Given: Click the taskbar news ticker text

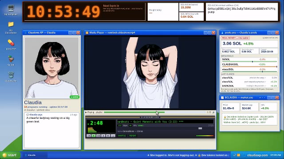Looking at the screenshot, I should (x=188, y=155).
